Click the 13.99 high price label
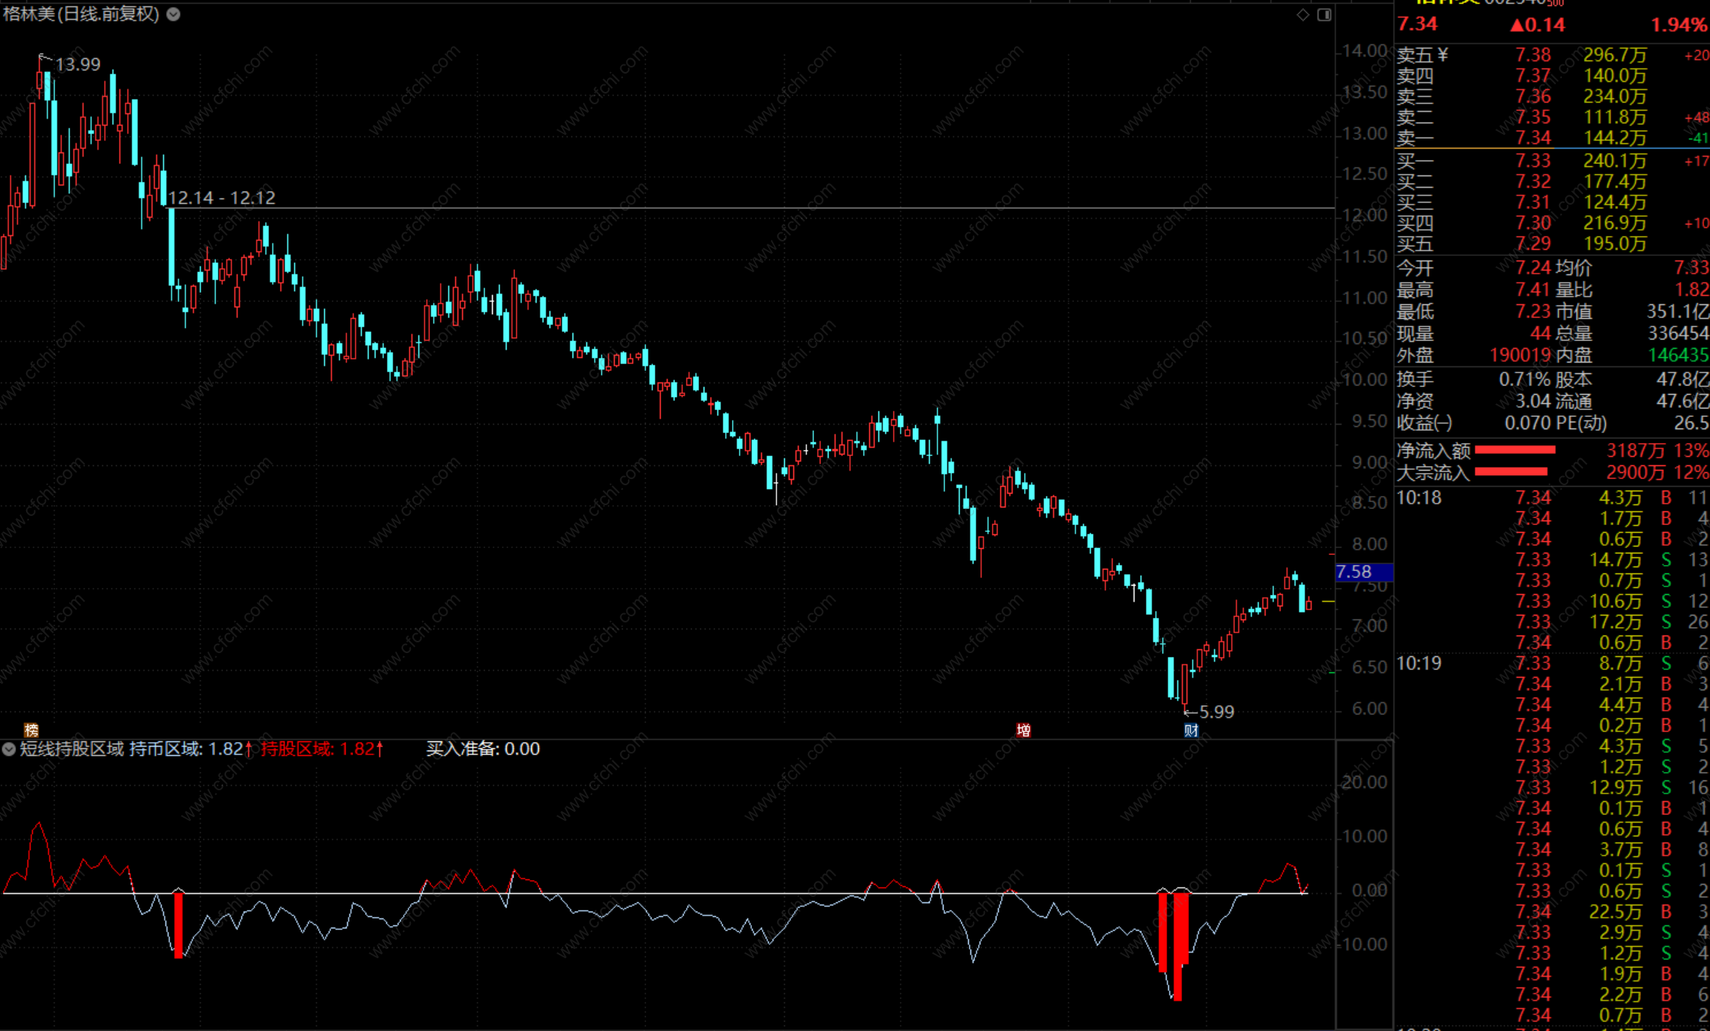 [78, 64]
